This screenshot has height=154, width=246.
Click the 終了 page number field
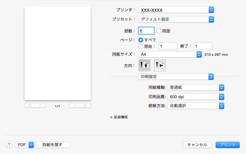coord(203,46)
